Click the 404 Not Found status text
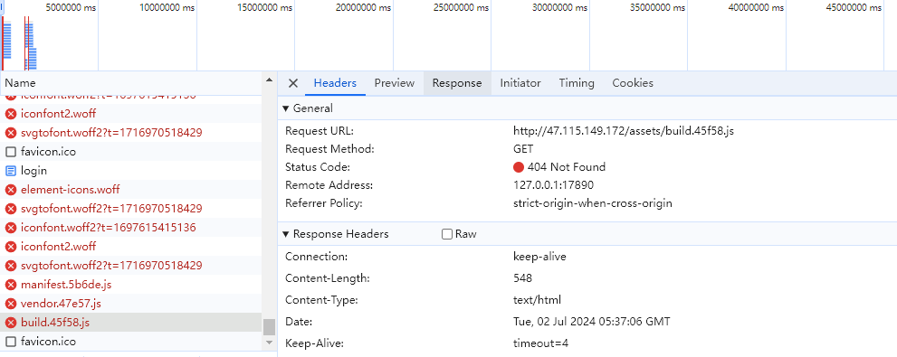This screenshot has width=897, height=357. click(x=567, y=167)
